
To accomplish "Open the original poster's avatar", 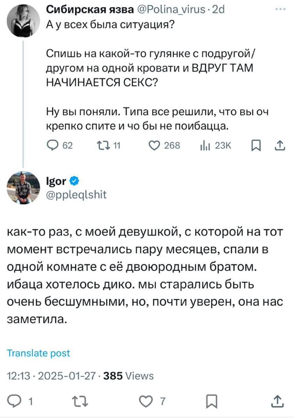I will coord(23,20).
